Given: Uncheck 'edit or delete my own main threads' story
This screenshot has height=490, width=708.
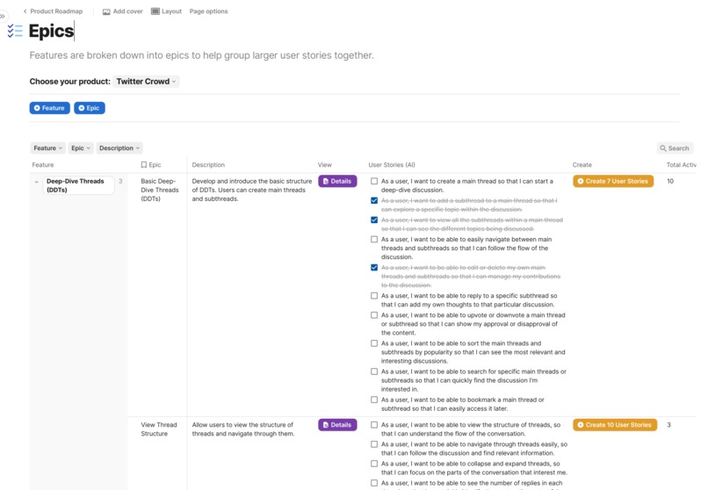Looking at the screenshot, I should [374, 268].
